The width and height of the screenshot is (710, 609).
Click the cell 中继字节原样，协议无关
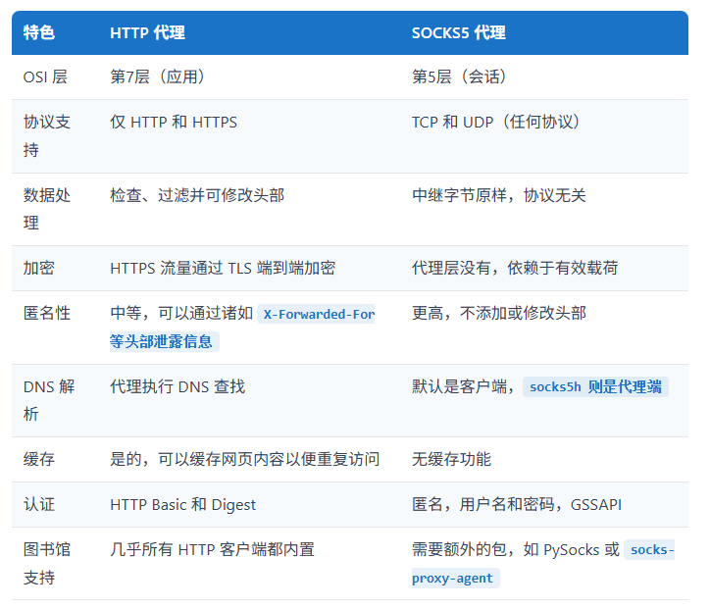click(x=498, y=195)
